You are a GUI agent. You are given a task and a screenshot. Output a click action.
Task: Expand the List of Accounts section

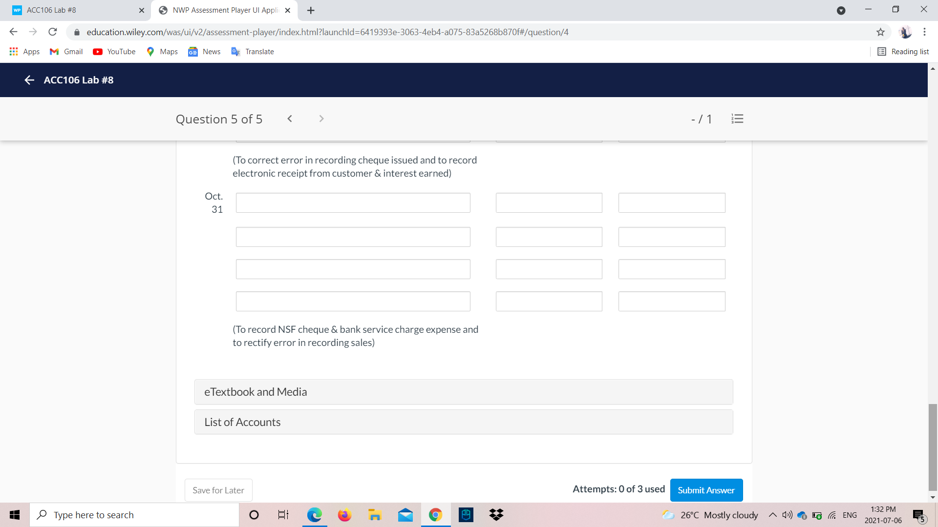coord(463,422)
